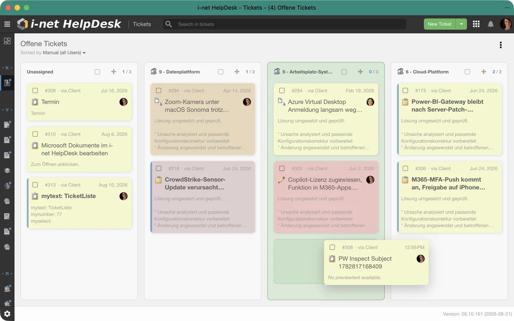
Task: Check the box on ticket #313
Action: [35, 185]
